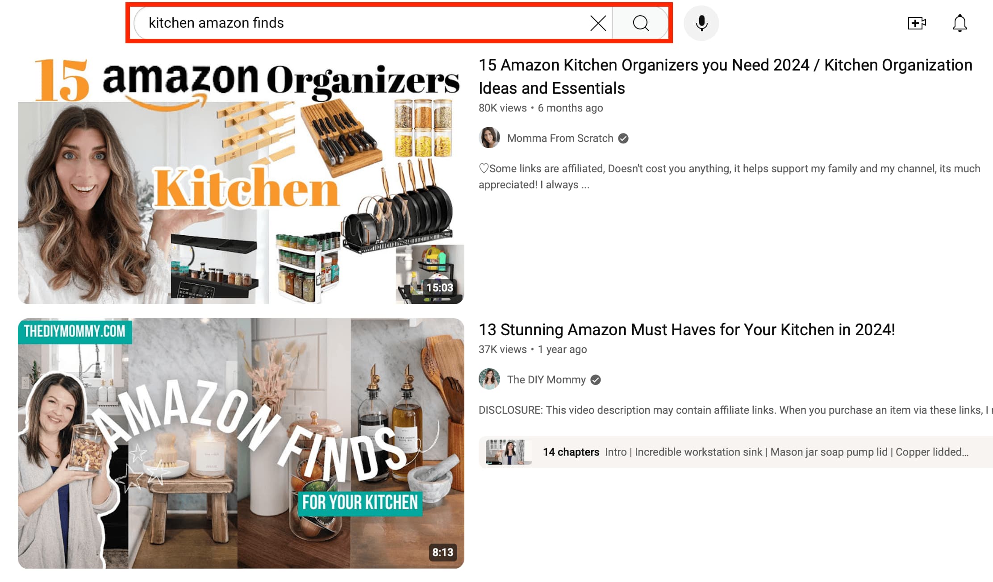This screenshot has width=993, height=582.
Task: Click the DISCLOSURE description text of second video
Action: coord(736,410)
